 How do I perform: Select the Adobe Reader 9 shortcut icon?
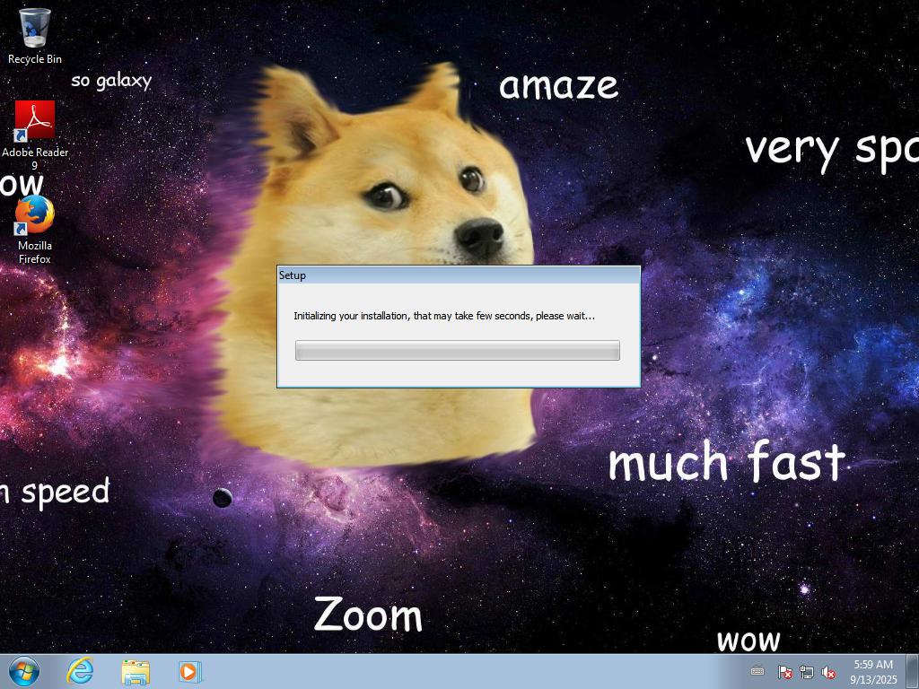35,120
